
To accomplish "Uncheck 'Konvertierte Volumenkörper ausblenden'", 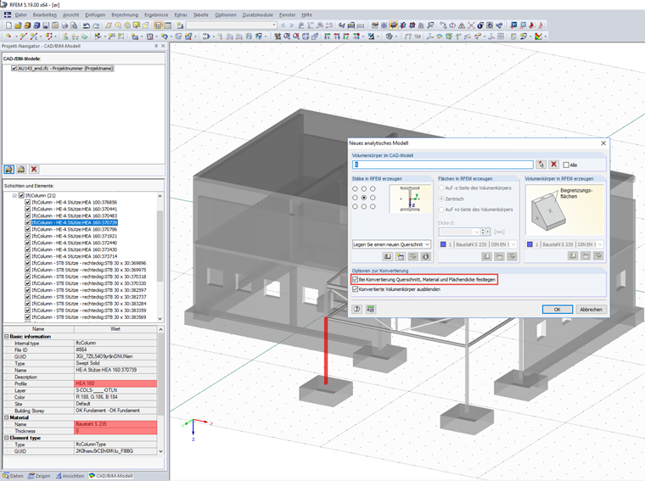I will pos(355,289).
